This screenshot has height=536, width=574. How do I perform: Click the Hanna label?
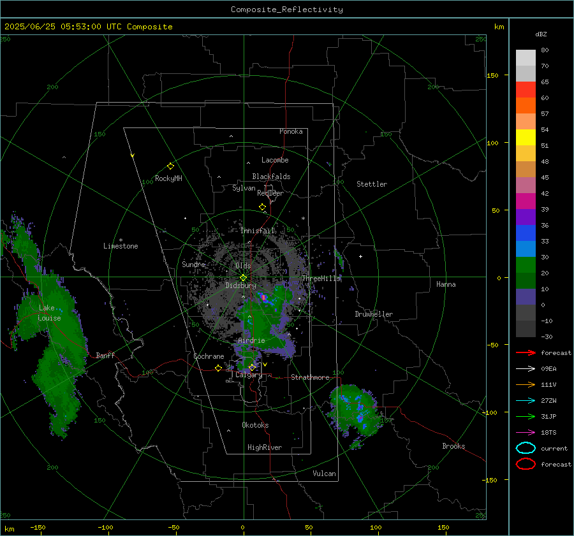tap(446, 284)
